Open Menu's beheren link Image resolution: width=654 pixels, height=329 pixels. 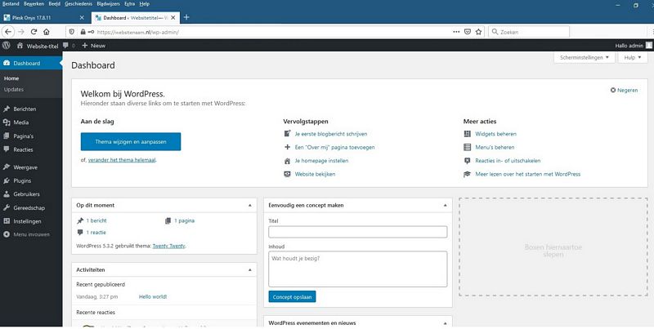[495, 148]
